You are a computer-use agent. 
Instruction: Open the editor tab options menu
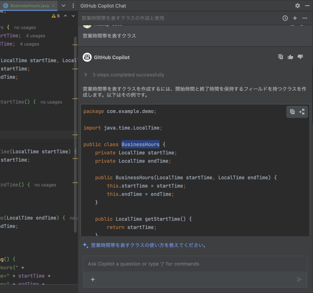tap(73, 5)
